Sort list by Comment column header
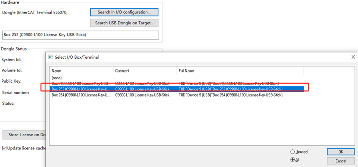 coord(145,71)
